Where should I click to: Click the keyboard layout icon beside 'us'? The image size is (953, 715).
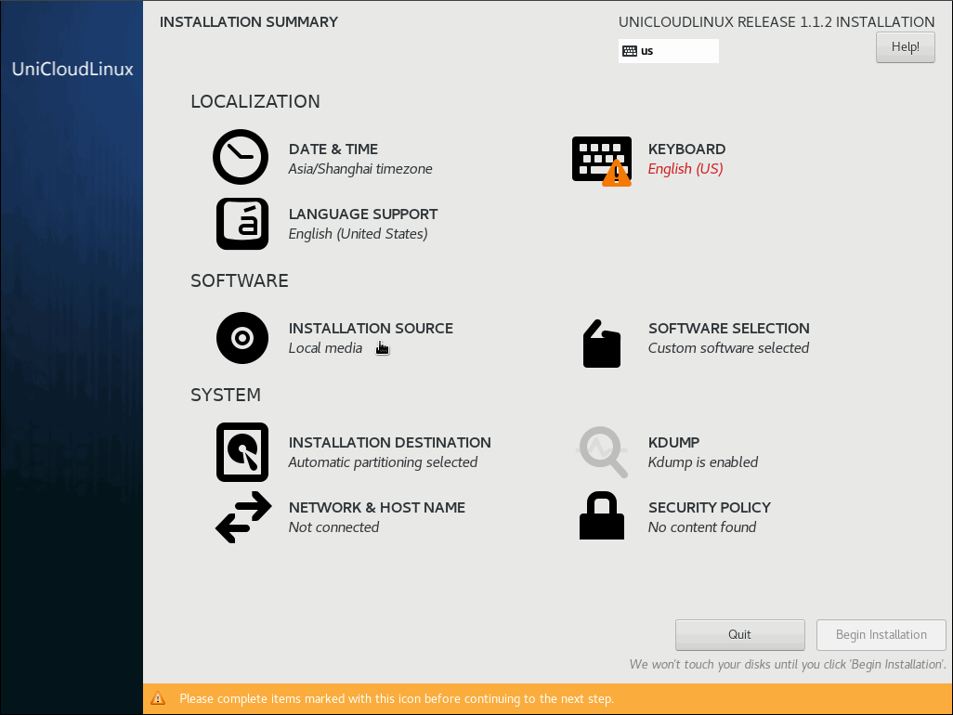pyautogui.click(x=630, y=51)
